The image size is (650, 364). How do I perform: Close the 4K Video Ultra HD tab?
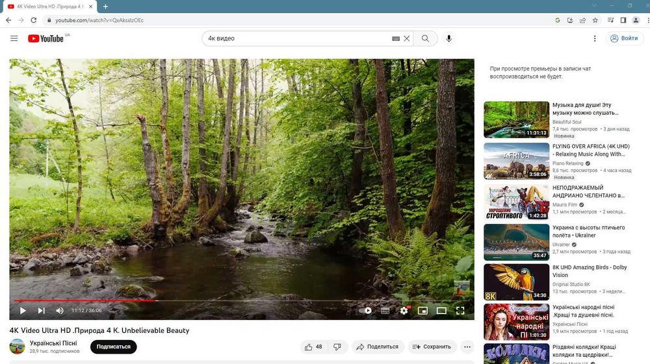coord(91,6)
